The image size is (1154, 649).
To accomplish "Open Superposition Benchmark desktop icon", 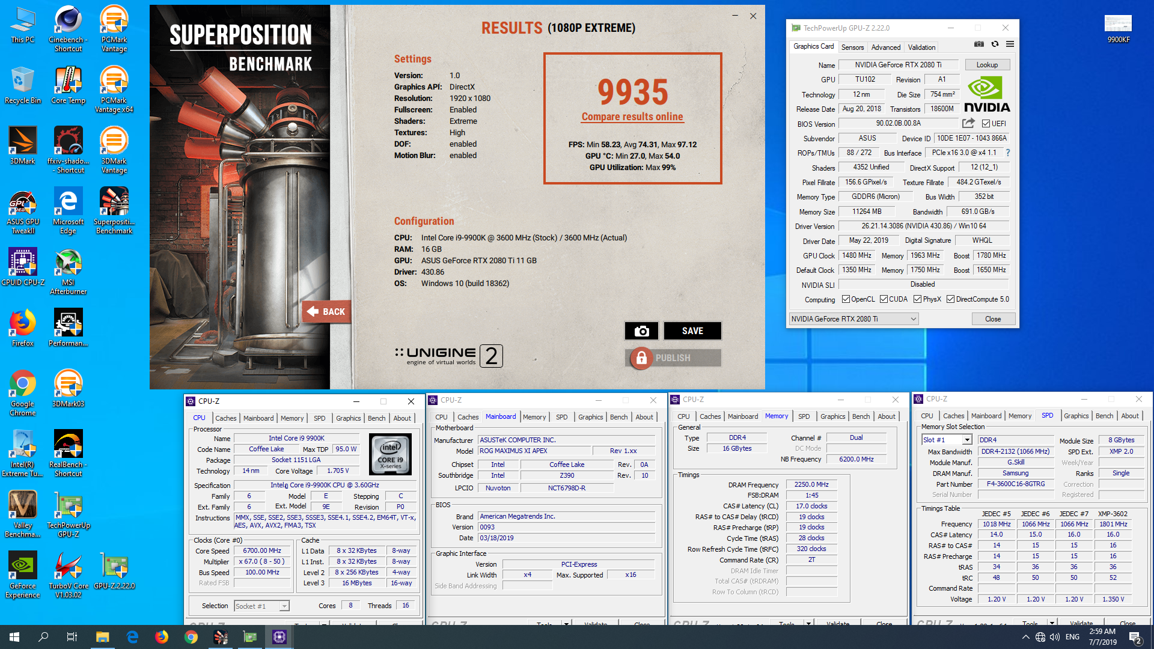I will [x=114, y=211].
